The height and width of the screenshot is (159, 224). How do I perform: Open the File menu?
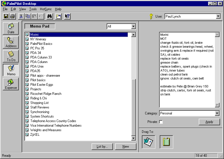5,9
